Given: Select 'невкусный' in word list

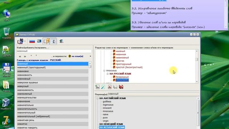Looking at the screenshot, I should (x=53, y=86).
